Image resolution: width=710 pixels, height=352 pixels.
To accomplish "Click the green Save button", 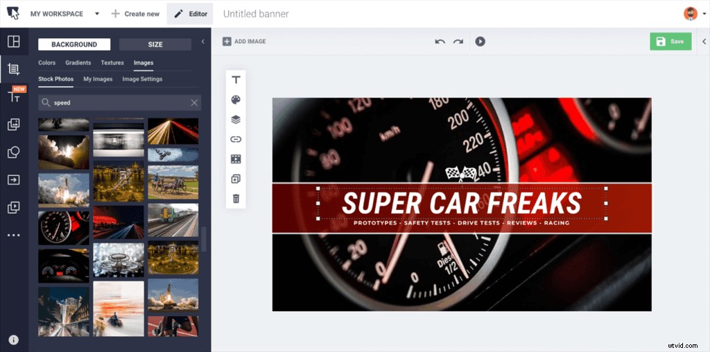I will 670,41.
